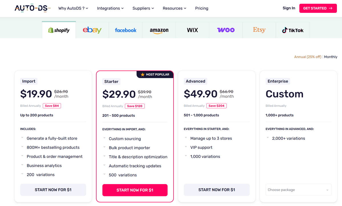Select the Amazon logo tab
342x206 pixels.
(x=159, y=30)
